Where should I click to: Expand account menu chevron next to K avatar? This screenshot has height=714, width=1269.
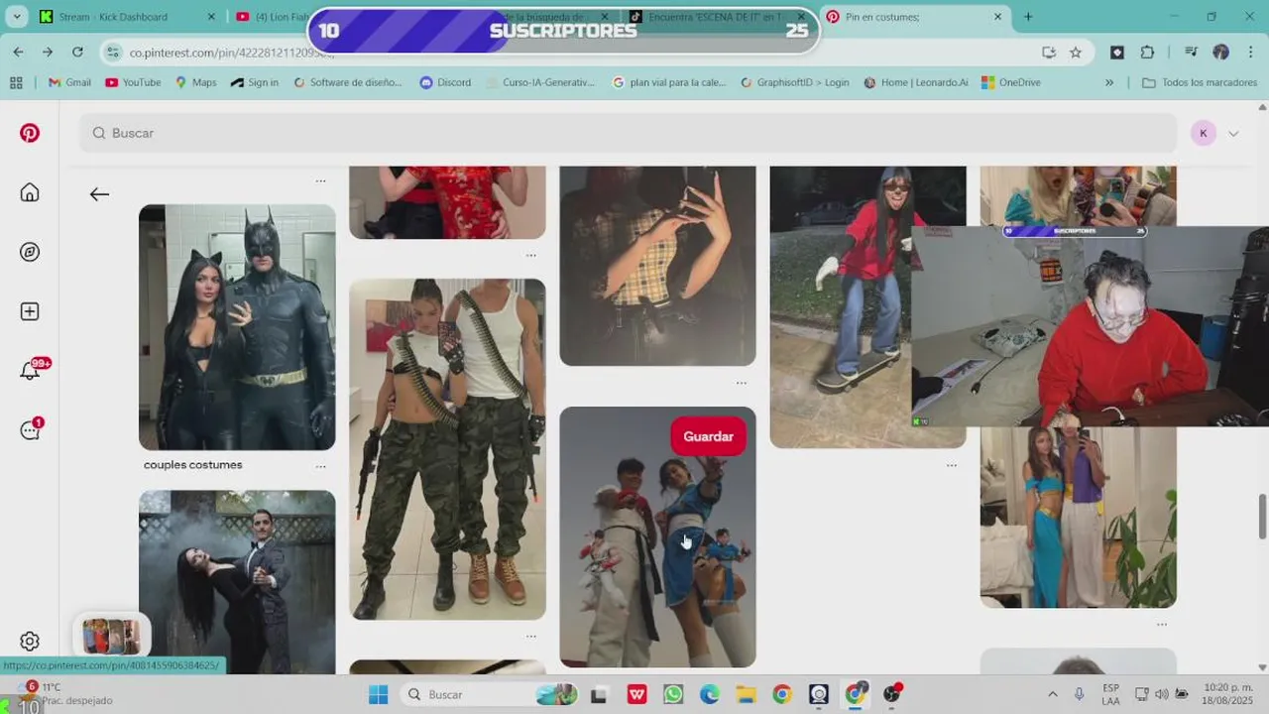1233,134
